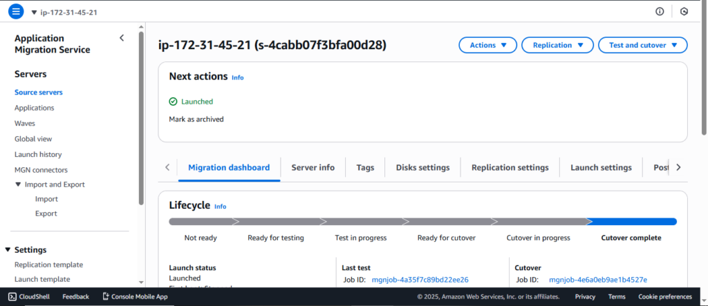Go to Launch history in sidebar
Screen dimensions: 708x306
[38, 154]
